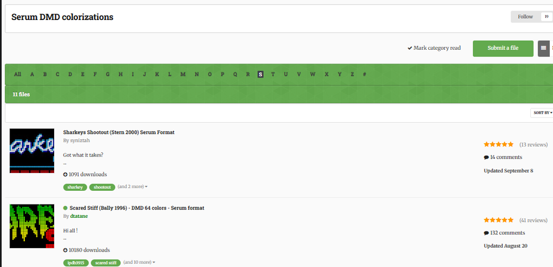Click the follower count 19 badge
The image size is (553, 267).
pyautogui.click(x=546, y=17)
